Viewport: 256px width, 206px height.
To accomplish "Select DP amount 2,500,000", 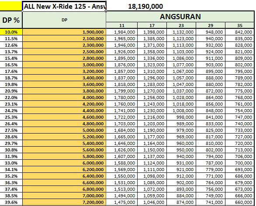I will (x=64, y=51).
